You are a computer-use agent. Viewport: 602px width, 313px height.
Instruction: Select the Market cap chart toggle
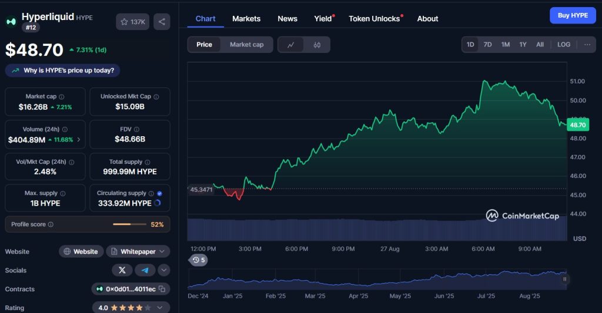point(247,45)
